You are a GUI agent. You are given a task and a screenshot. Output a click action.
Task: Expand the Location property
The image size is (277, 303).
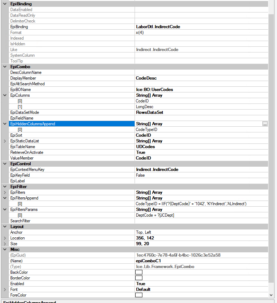click(x=5, y=238)
